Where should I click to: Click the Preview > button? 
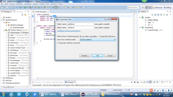85,56
